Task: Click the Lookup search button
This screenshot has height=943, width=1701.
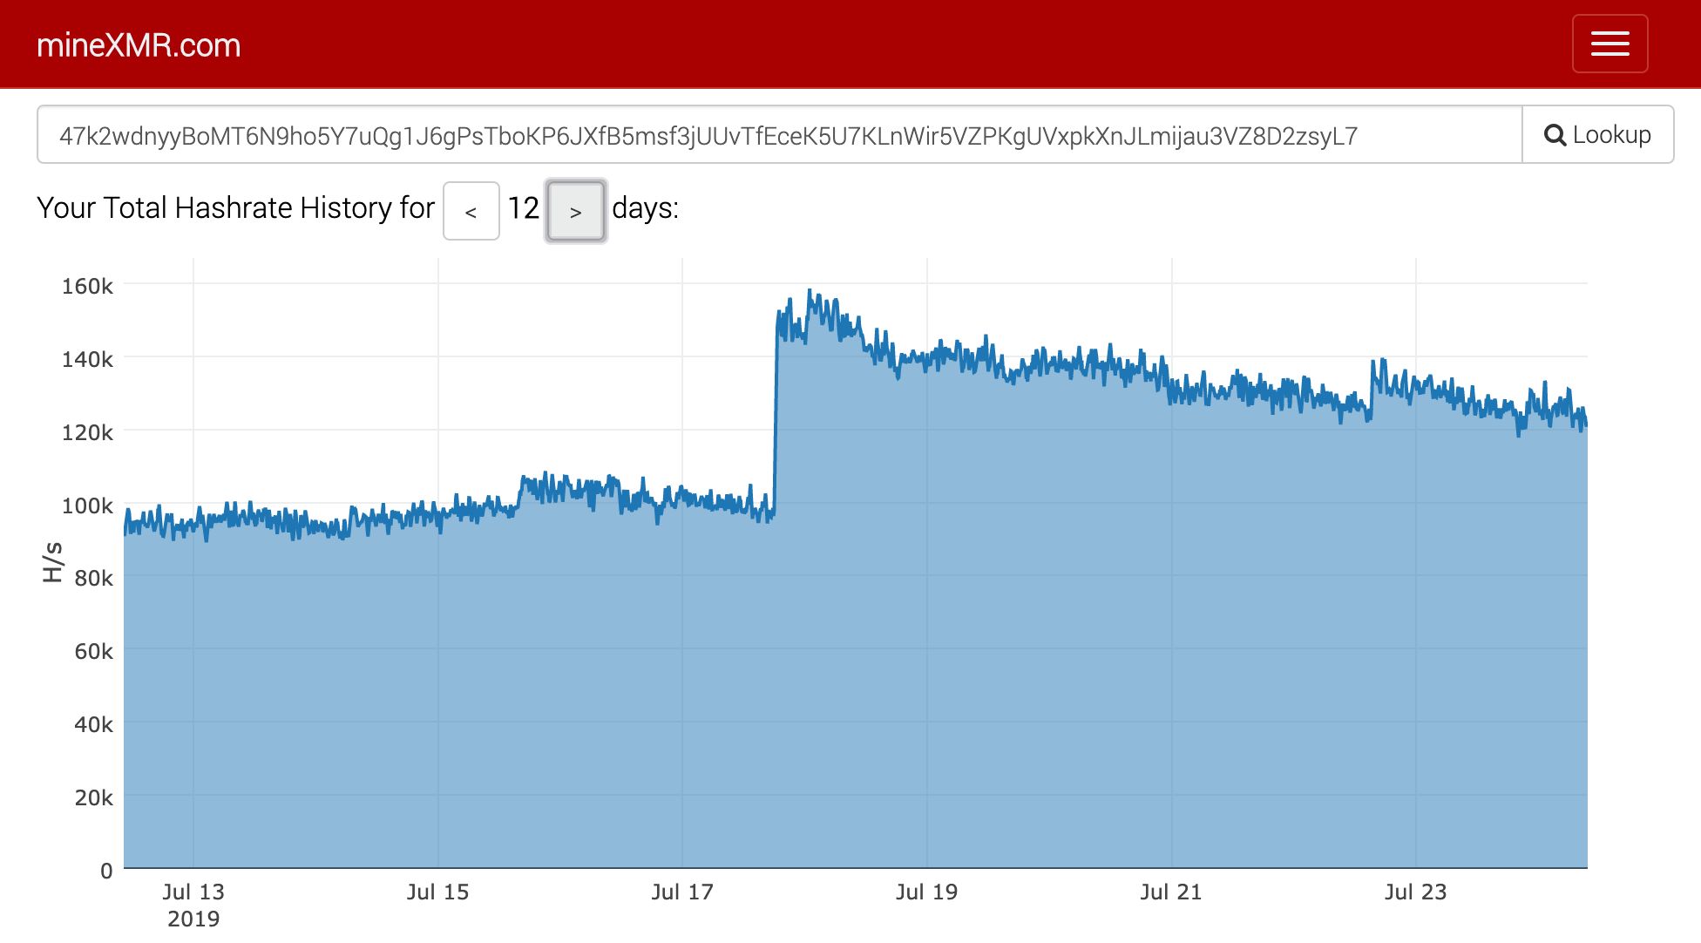Action: pos(1596,135)
